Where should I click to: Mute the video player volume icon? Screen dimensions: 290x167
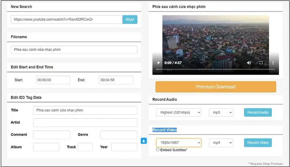pyautogui.click(x=249, y=63)
